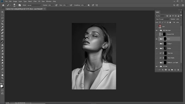Open the Kind filter dropdown

click(x=160, y=16)
